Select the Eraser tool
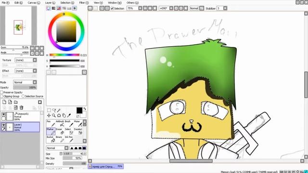 click(60, 131)
